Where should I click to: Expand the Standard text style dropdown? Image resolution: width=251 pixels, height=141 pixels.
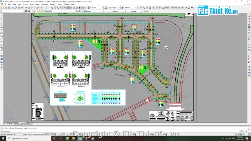pos(131,7)
